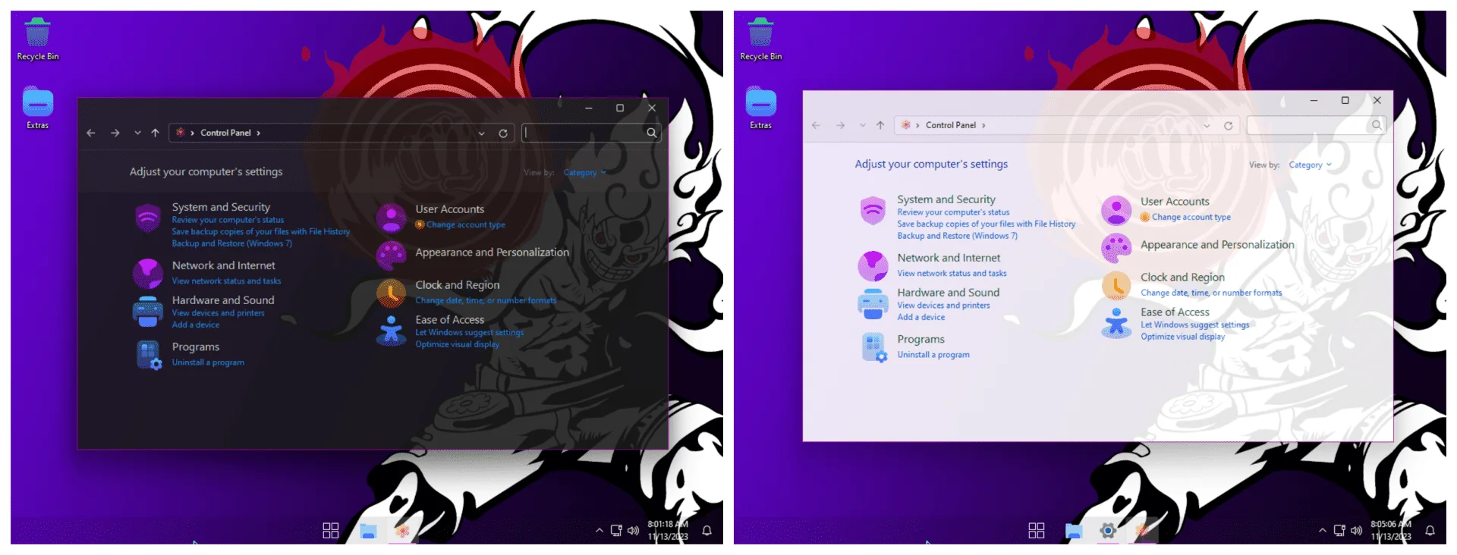Click View devices and printers in light window
The height and width of the screenshot is (555, 1457).
(943, 306)
